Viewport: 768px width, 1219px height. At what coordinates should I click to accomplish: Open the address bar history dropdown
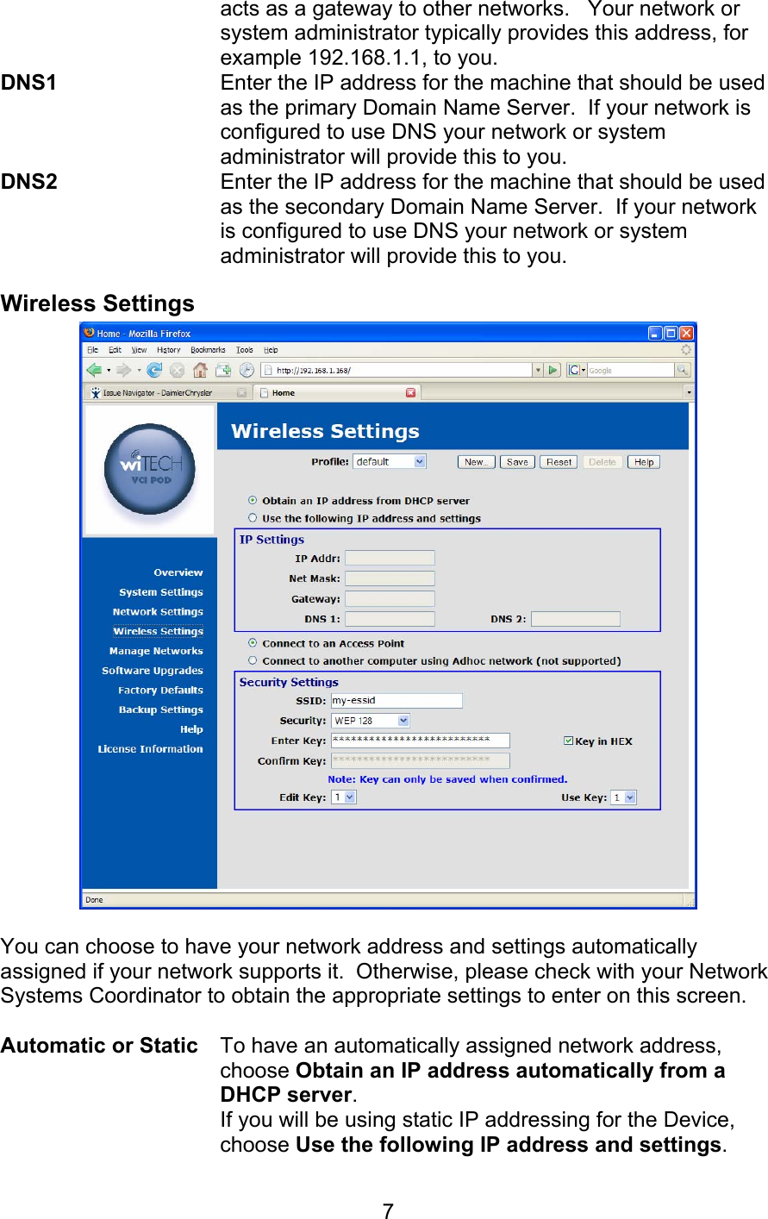(x=538, y=370)
